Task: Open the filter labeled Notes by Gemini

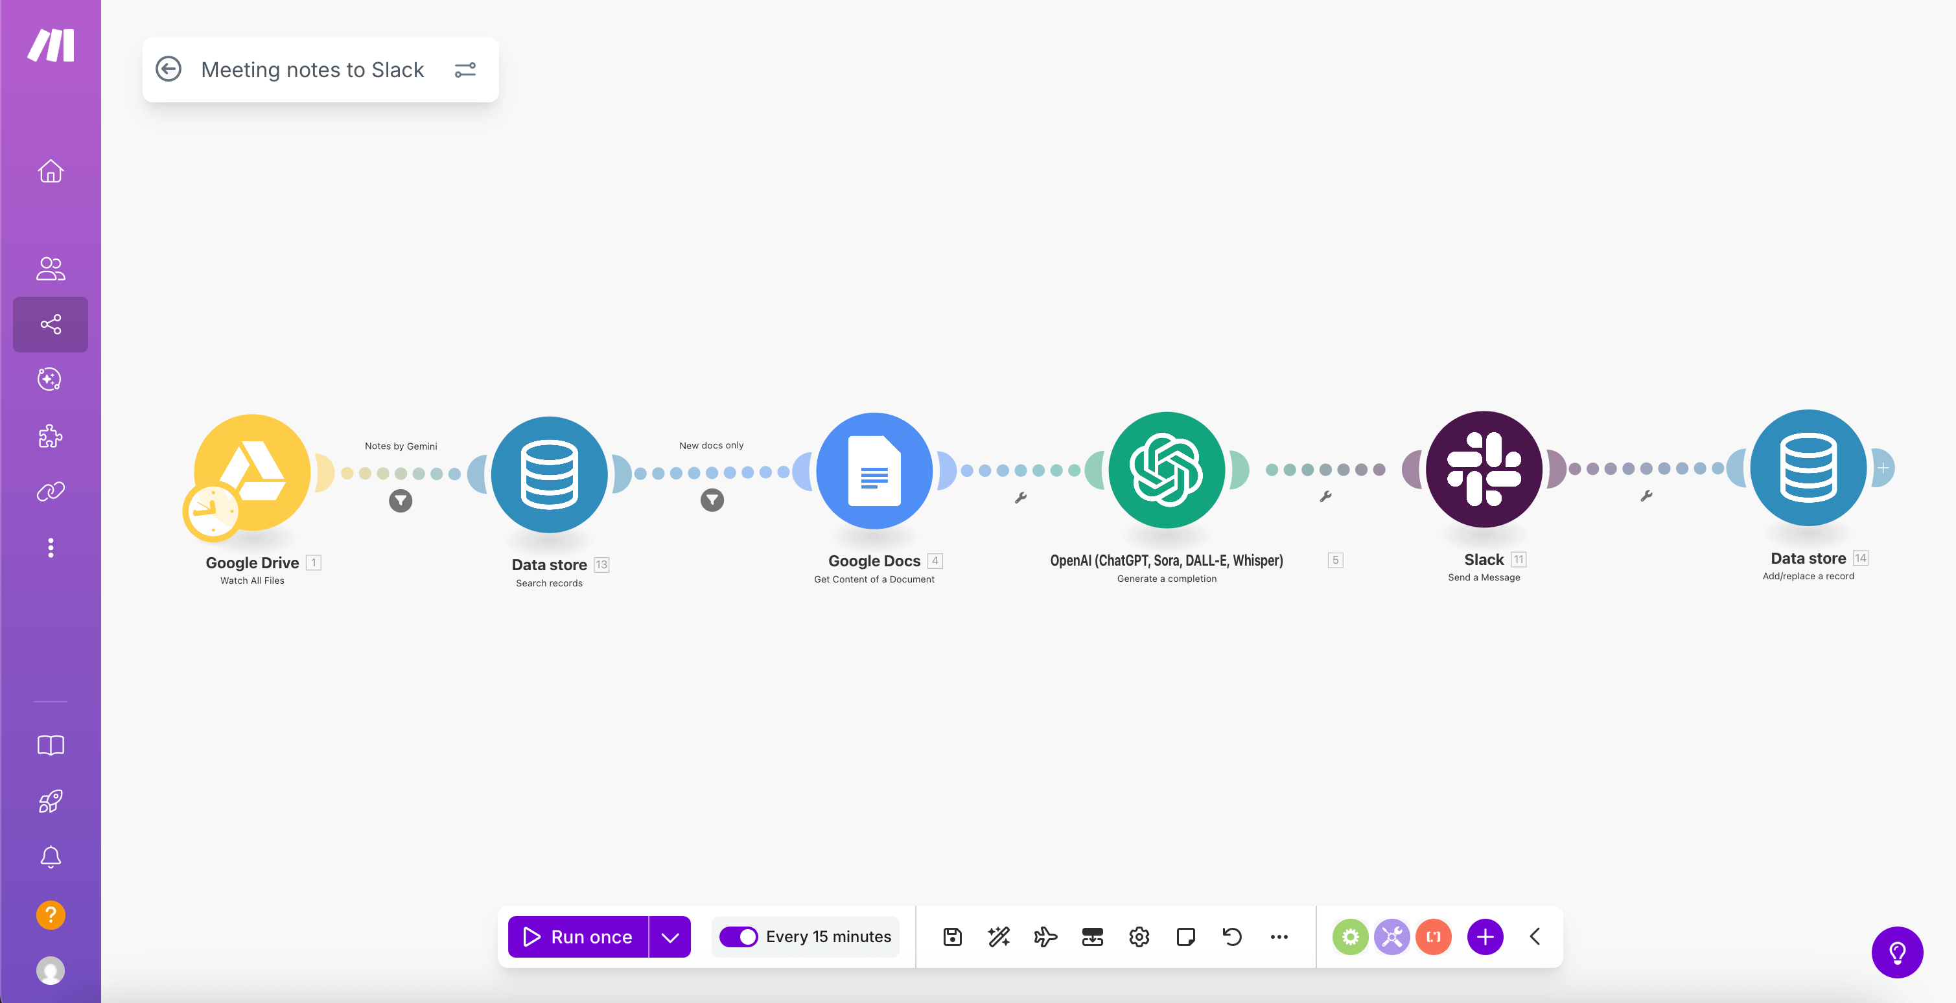Action: (x=401, y=500)
